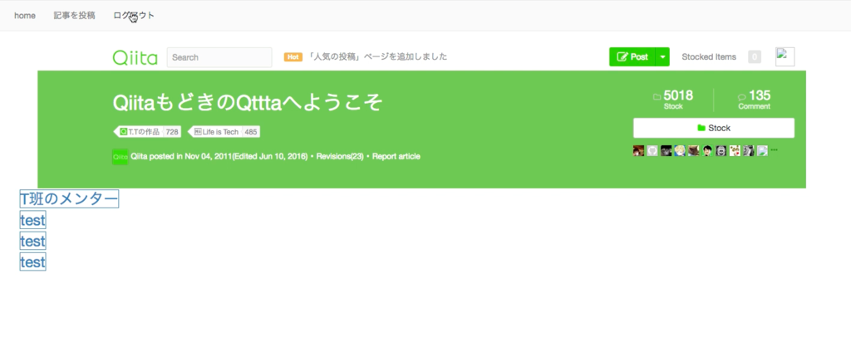Viewport: 851px width, 342px height.
Task: Open the cartoon man on green avatar
Action: [x=707, y=151]
